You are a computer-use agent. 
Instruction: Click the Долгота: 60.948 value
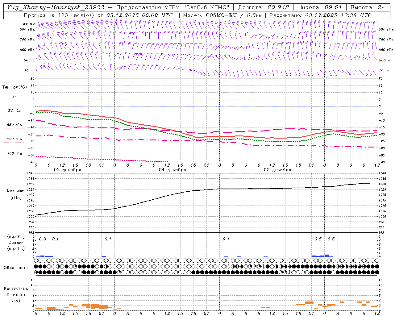(264, 7)
